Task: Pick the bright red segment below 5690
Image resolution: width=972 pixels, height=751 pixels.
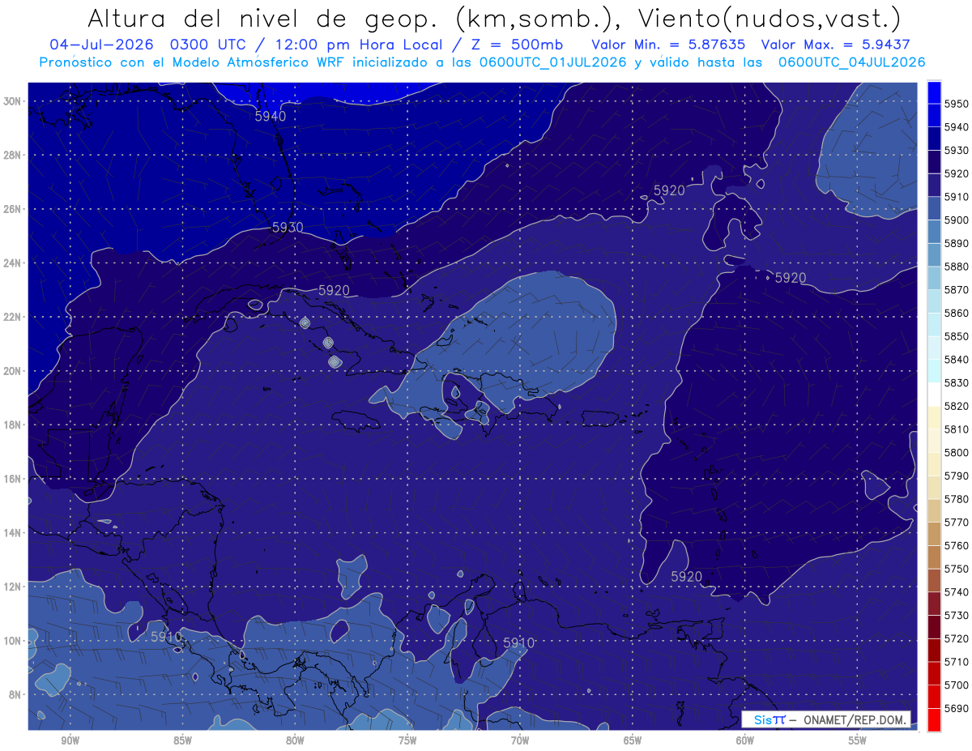Action: tap(934, 719)
